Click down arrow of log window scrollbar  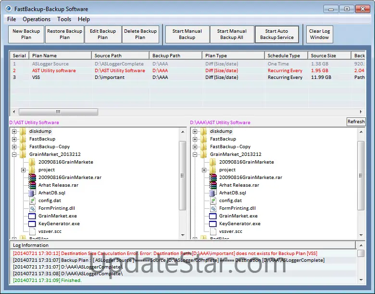(x=361, y=280)
